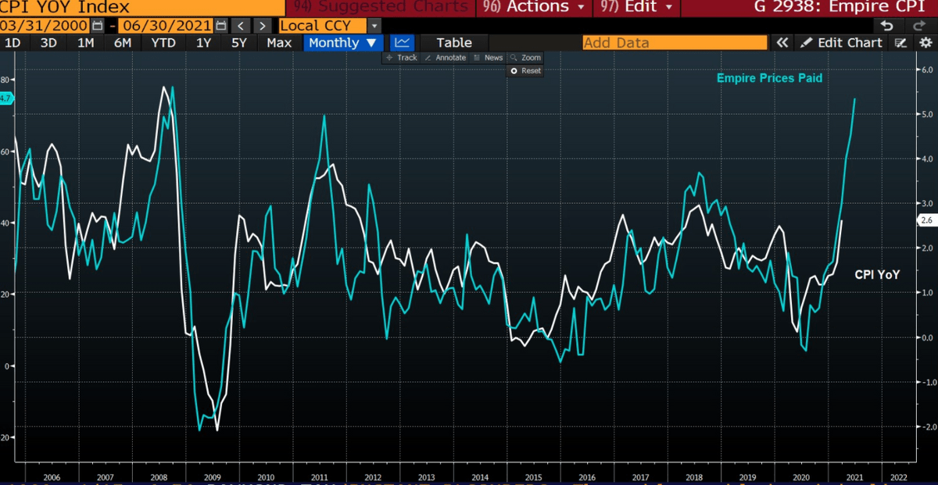Click the Add Data field
938x485 pixels.
pyautogui.click(x=675, y=43)
